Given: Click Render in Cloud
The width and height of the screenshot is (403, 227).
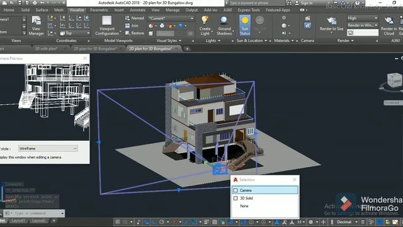Looking at the screenshot, I should [x=389, y=25].
